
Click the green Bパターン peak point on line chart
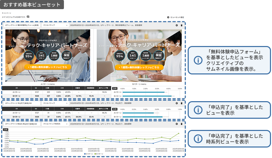(x=178, y=134)
